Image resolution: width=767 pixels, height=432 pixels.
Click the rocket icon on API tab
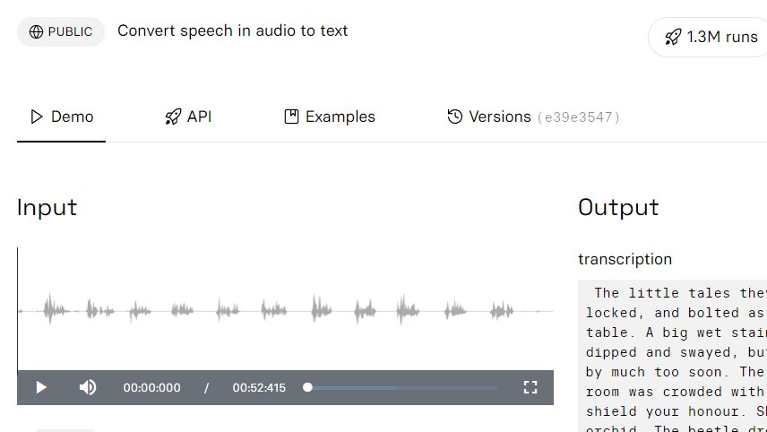173,117
